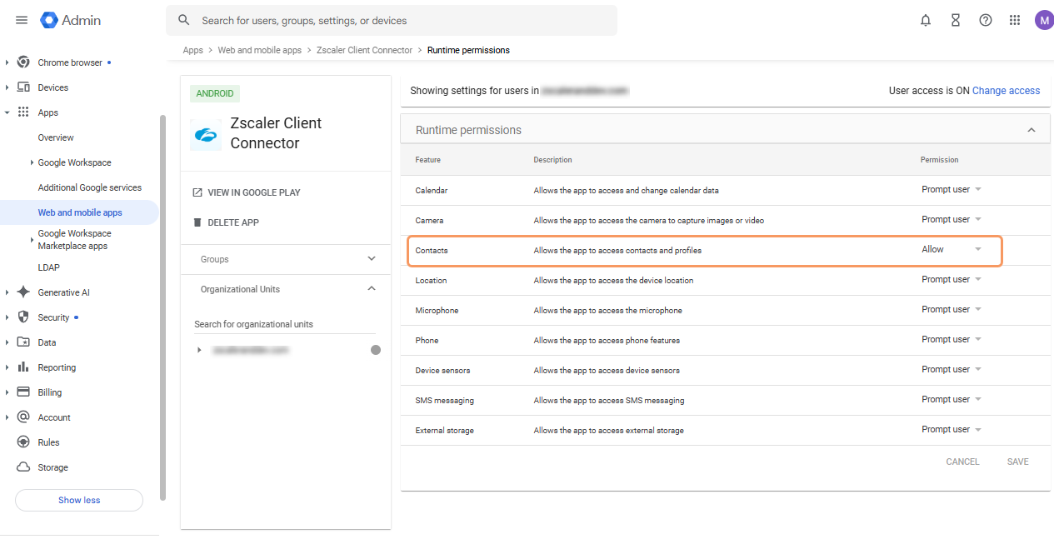The image size is (1054, 549).
Task: Expand the Groups section
Action: pyautogui.click(x=372, y=259)
